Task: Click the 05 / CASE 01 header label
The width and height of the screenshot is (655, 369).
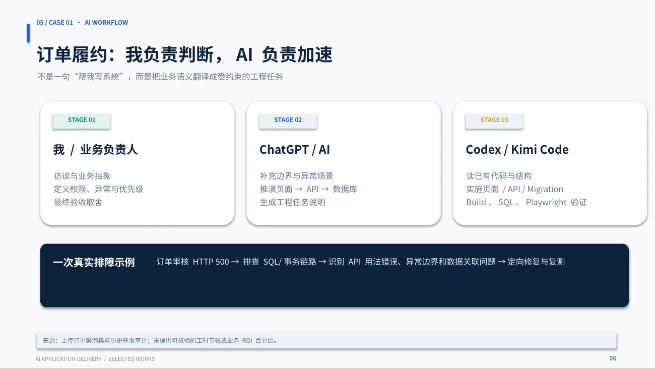Action: pos(54,23)
